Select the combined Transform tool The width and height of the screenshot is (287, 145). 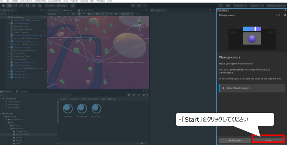[33, 6]
